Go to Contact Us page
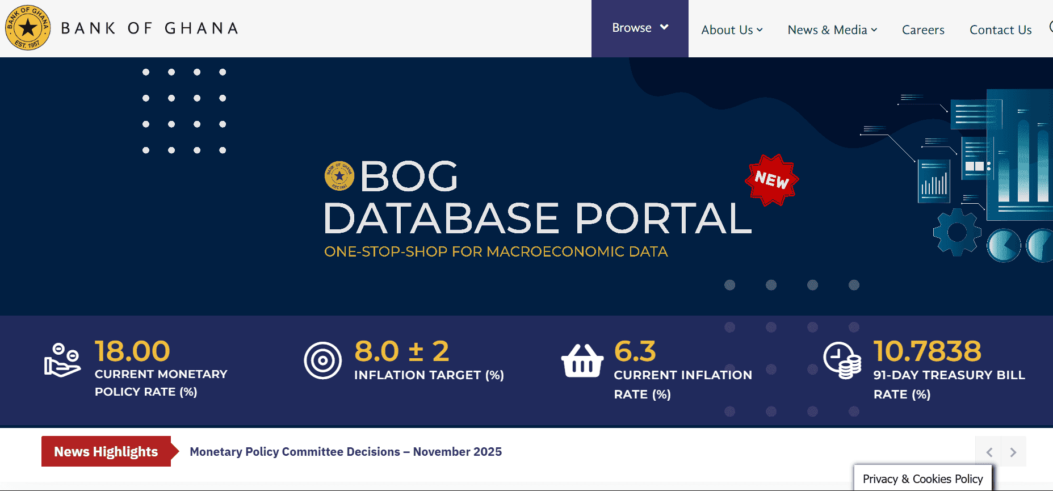 [x=1000, y=30]
